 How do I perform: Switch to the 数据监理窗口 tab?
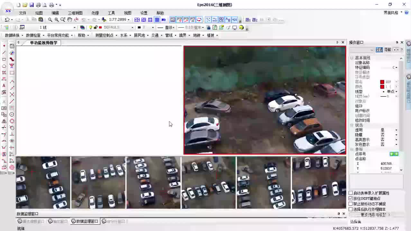[x=85, y=221]
